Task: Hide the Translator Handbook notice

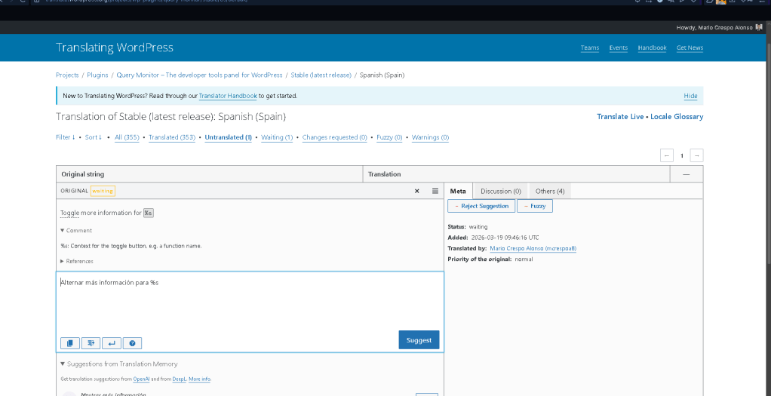Action: pyautogui.click(x=690, y=97)
